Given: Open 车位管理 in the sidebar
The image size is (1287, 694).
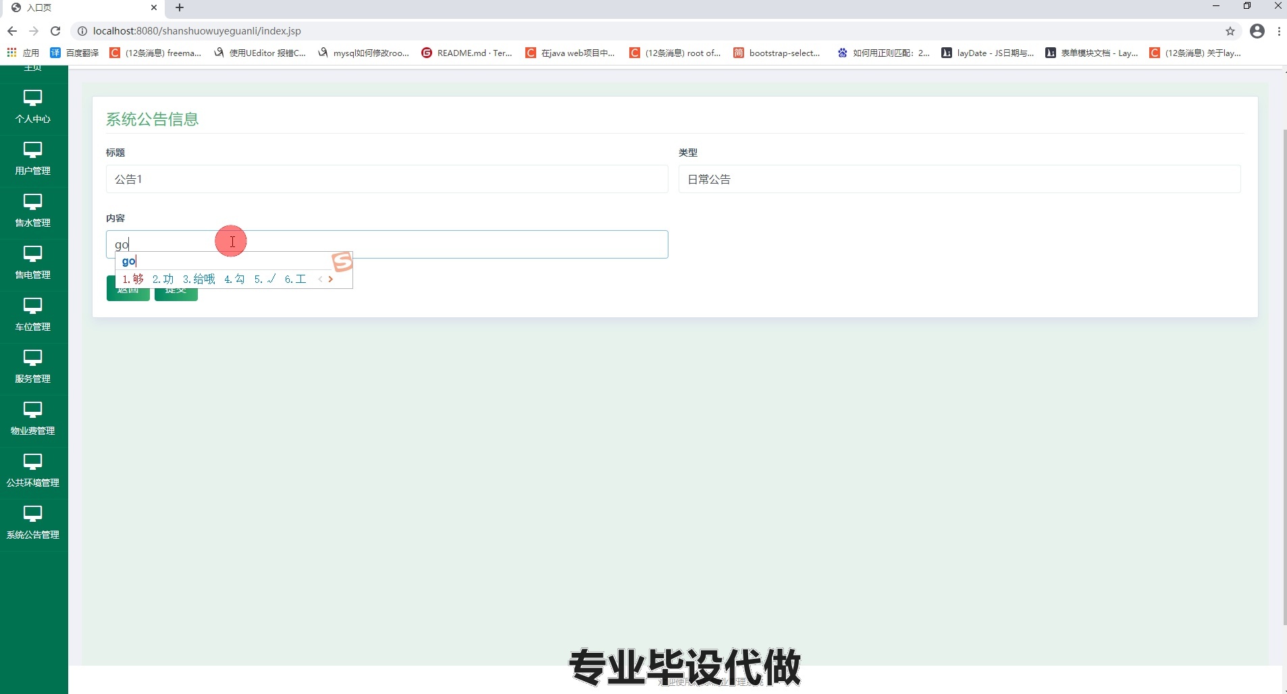Looking at the screenshot, I should 33,315.
